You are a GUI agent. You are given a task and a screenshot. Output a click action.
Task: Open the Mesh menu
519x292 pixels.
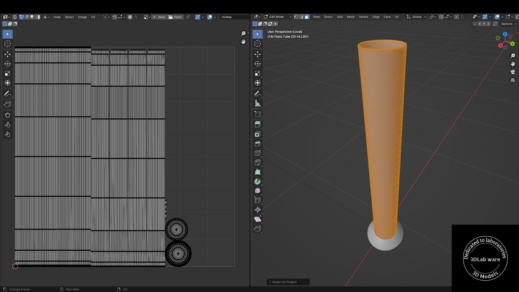coord(351,17)
